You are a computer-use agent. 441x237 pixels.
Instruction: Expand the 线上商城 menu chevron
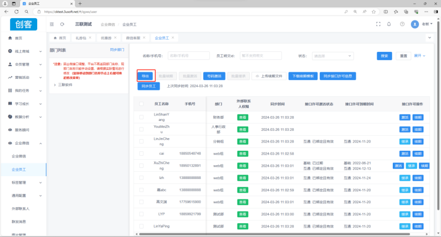click(x=40, y=51)
